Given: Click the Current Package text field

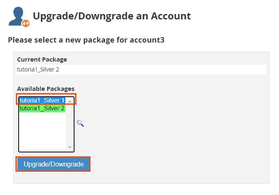Looking at the screenshot, I should (x=141, y=69).
